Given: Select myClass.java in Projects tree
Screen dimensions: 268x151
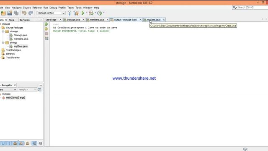Looking at the screenshot, I should click(x=21, y=47).
